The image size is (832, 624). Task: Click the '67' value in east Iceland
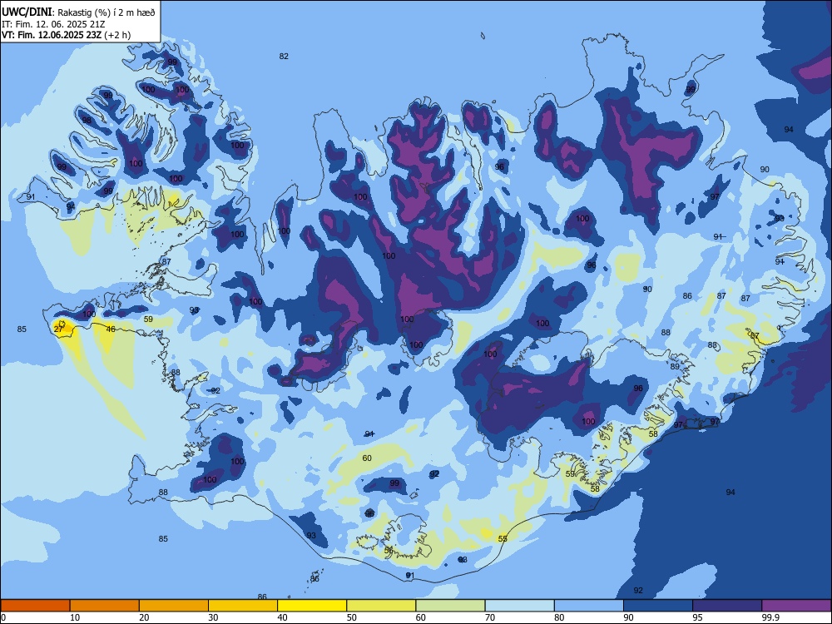755,336
